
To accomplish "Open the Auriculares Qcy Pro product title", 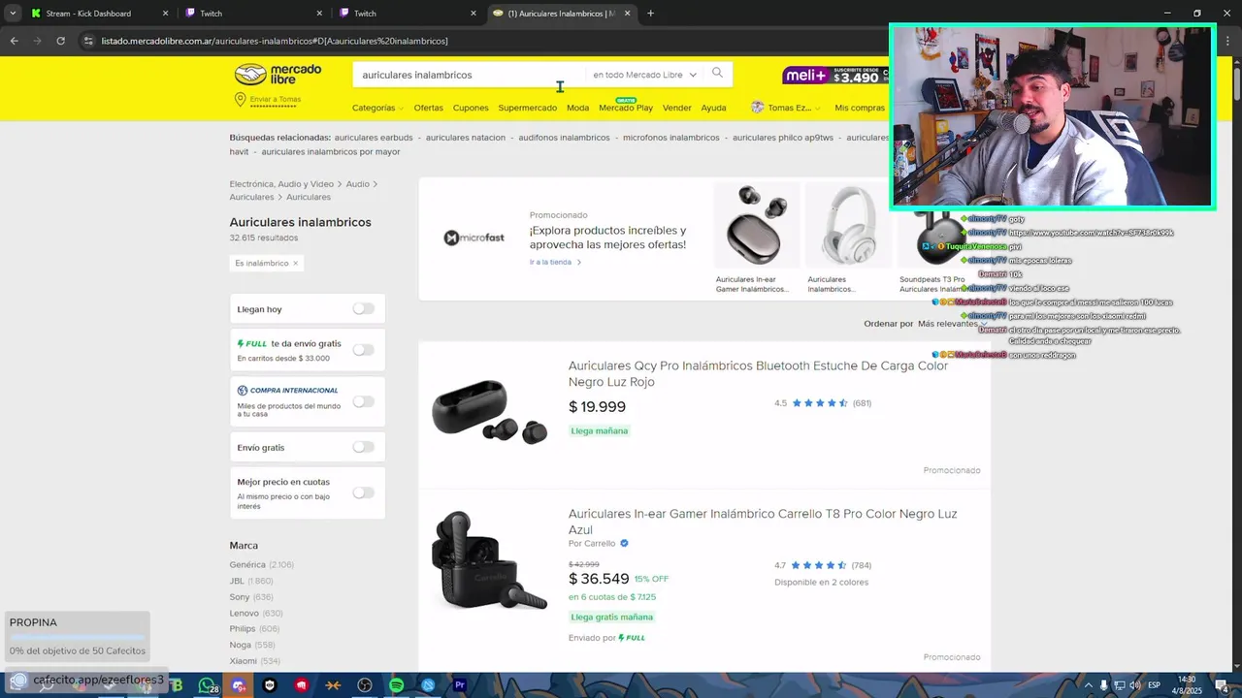I will tap(758, 374).
